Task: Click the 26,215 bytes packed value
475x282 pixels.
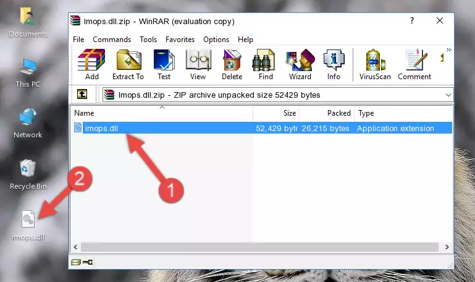Action: pos(326,128)
